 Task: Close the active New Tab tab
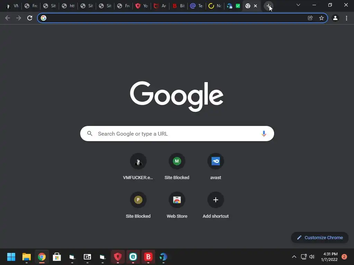click(x=255, y=6)
